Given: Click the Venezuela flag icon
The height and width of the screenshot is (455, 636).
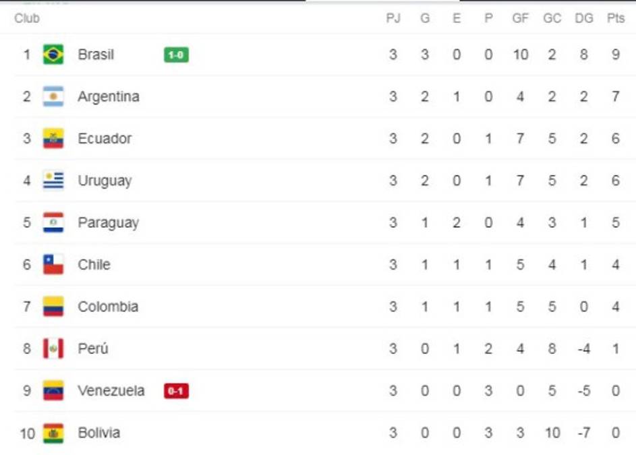Looking at the screenshot, I should click(53, 390).
